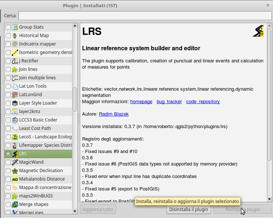Click the Join multiple lines icon
This screenshot has height=218, width=273.
coord(15,78)
